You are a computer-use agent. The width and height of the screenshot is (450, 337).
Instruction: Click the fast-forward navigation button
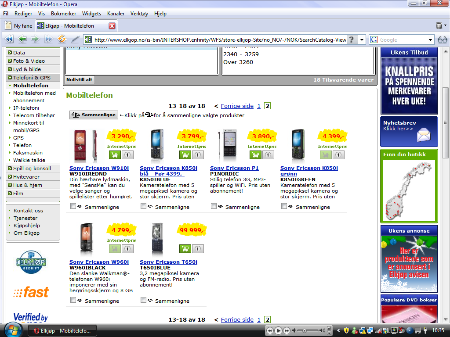[48, 39]
